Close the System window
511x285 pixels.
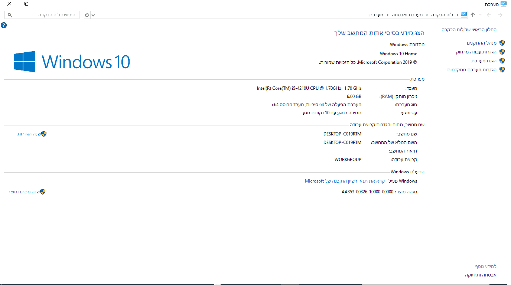[x=9, y=4]
